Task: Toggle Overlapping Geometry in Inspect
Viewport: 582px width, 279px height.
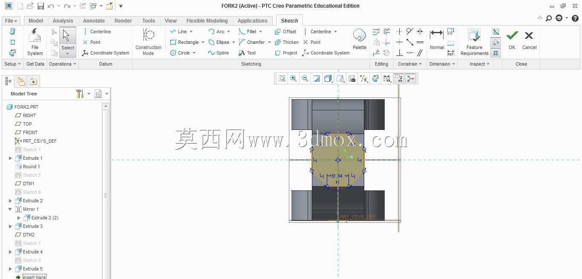Action: pyautogui.click(x=495, y=32)
